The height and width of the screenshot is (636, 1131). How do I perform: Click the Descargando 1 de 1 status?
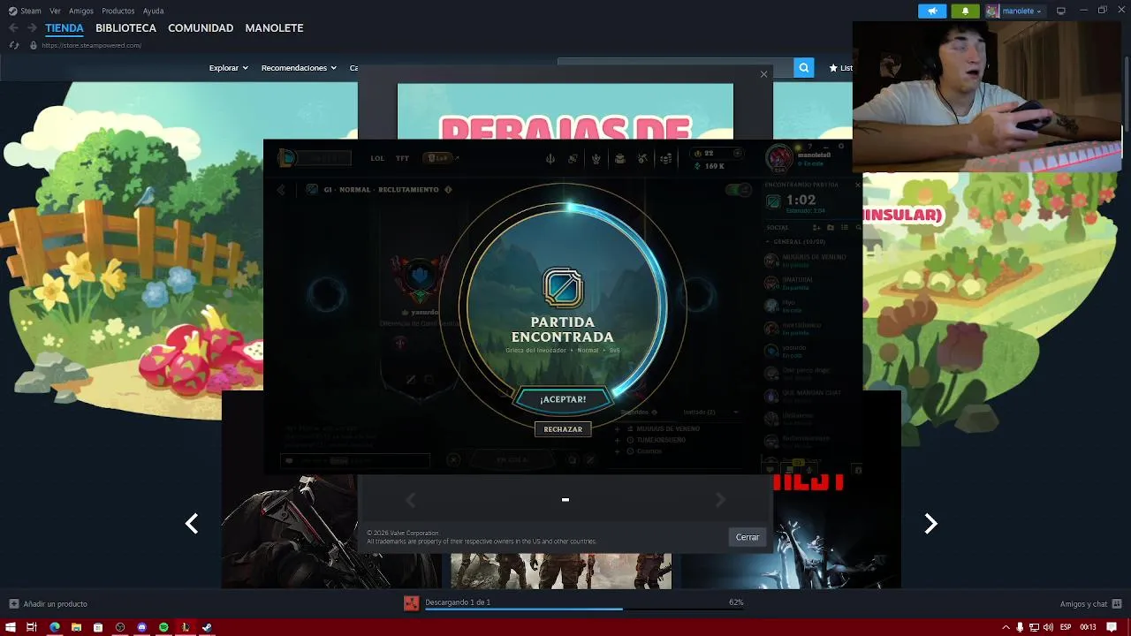458,602
